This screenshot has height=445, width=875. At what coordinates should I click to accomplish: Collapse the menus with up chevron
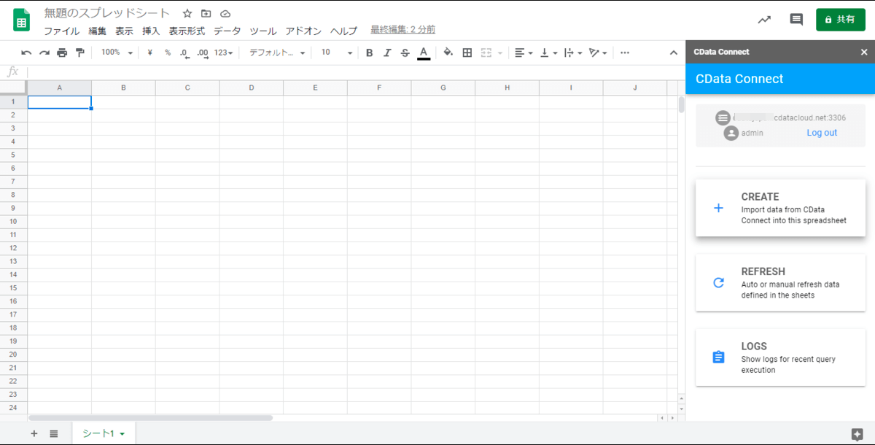coord(674,53)
